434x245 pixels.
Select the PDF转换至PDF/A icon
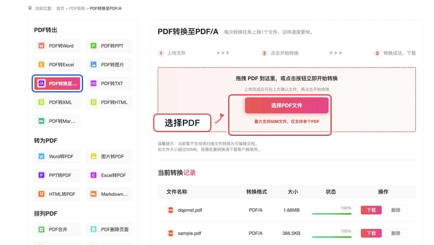pyautogui.click(x=42, y=83)
